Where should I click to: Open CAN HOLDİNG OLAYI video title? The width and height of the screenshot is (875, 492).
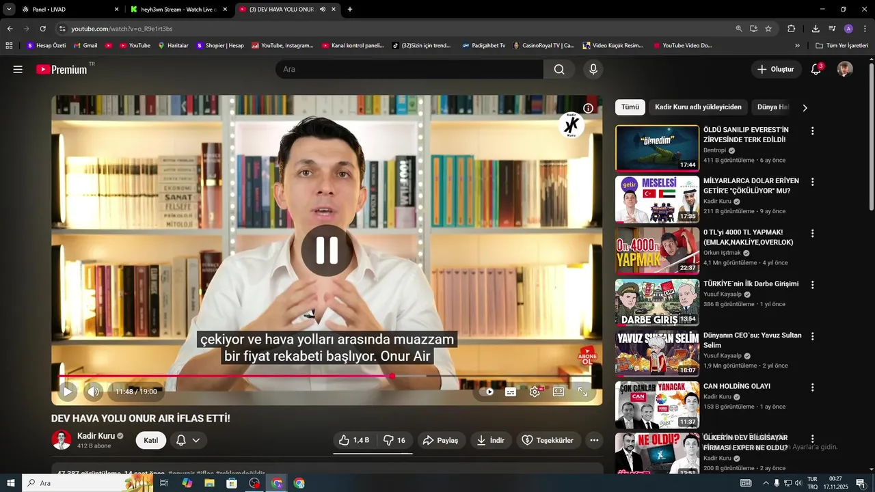pos(737,386)
